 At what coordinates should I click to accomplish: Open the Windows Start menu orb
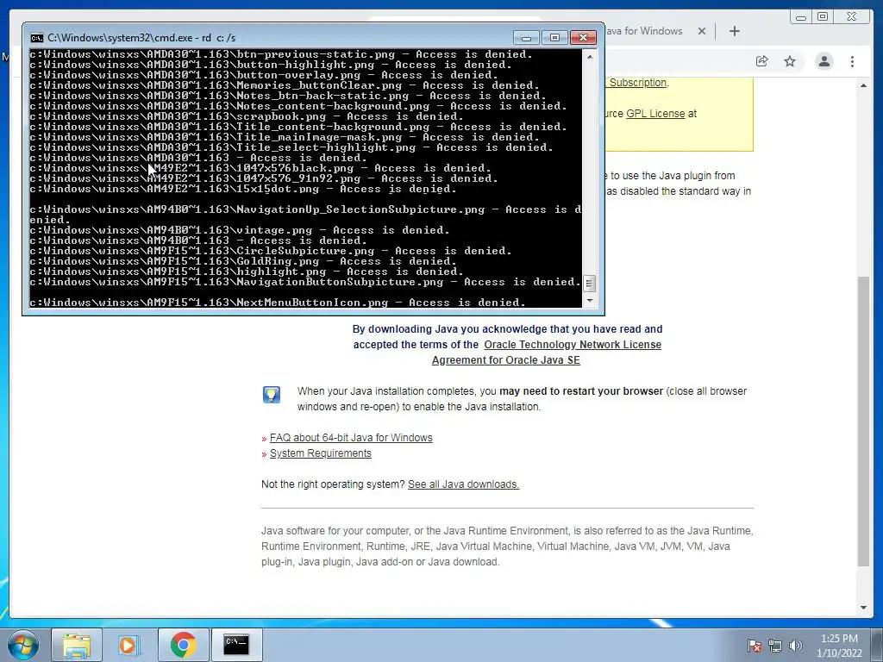coord(22,645)
